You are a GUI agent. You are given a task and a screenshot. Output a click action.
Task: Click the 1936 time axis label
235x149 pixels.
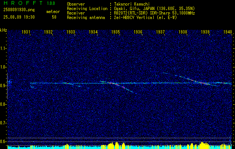[x=138, y=32]
